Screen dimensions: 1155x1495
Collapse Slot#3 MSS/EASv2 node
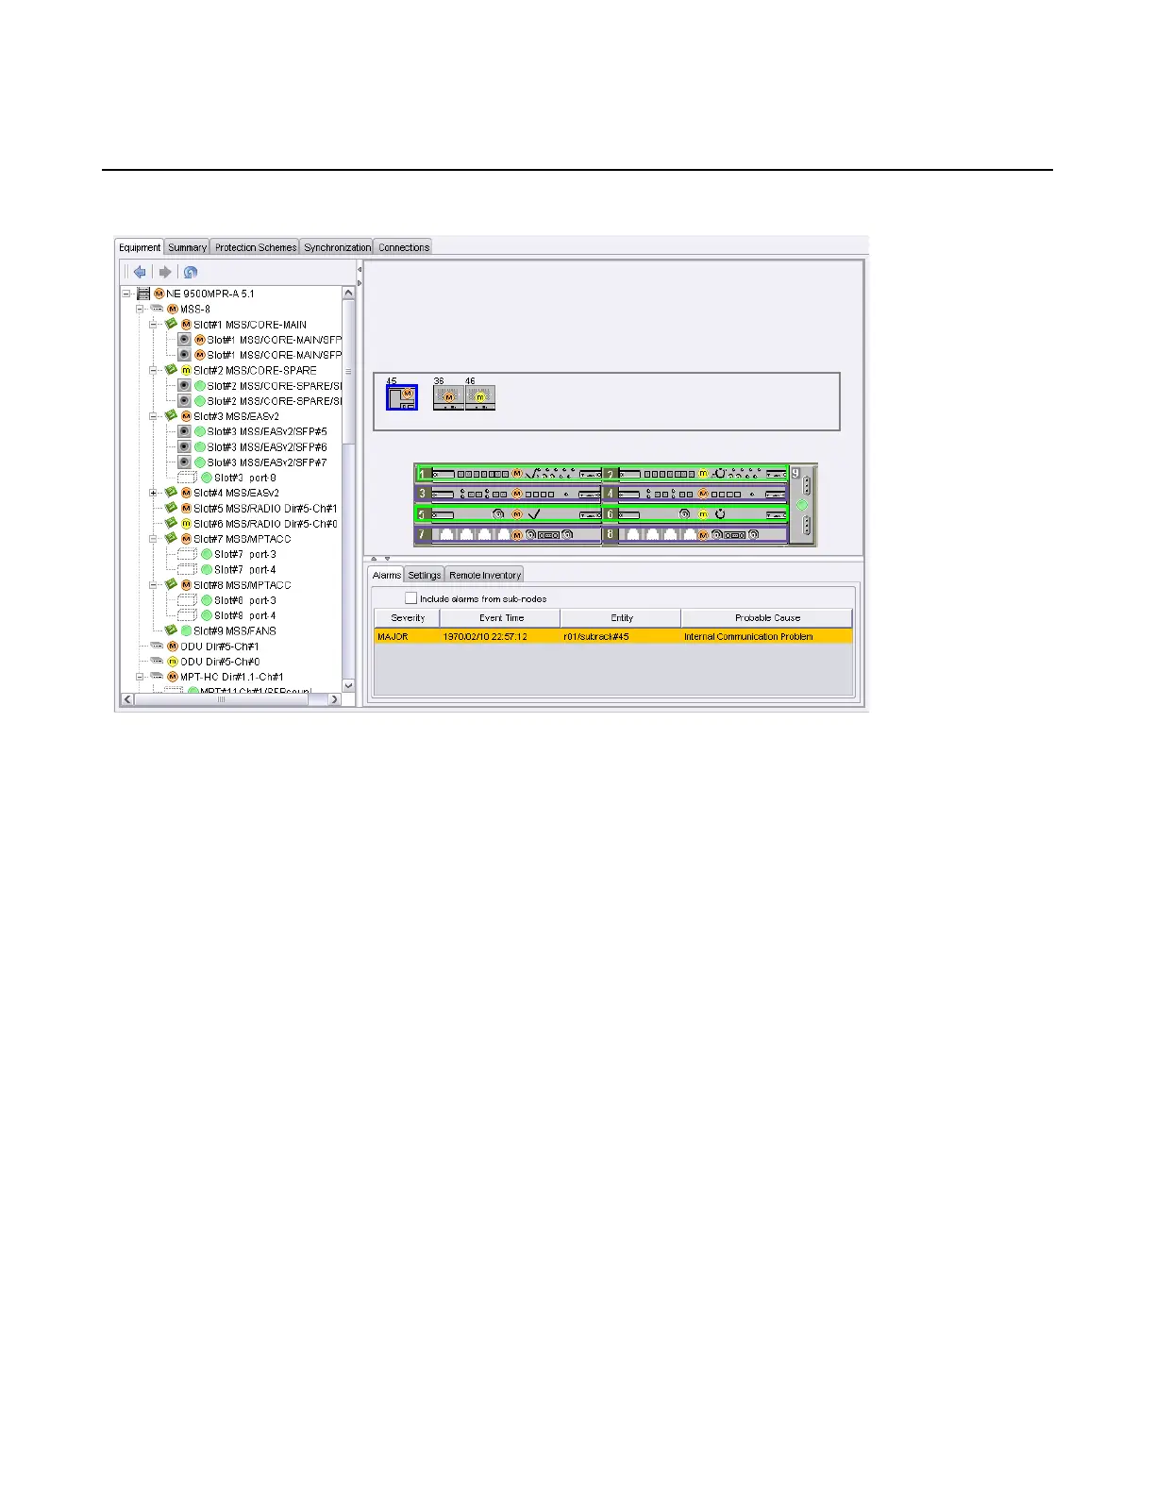[x=154, y=416]
